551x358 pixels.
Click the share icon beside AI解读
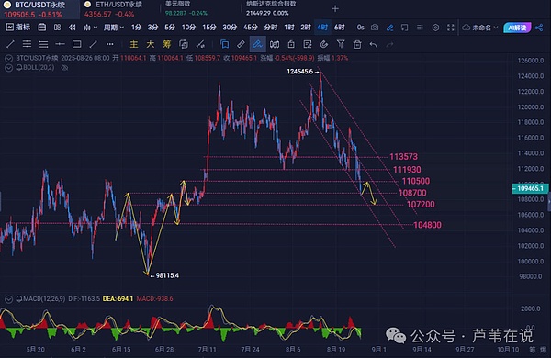tap(539, 28)
